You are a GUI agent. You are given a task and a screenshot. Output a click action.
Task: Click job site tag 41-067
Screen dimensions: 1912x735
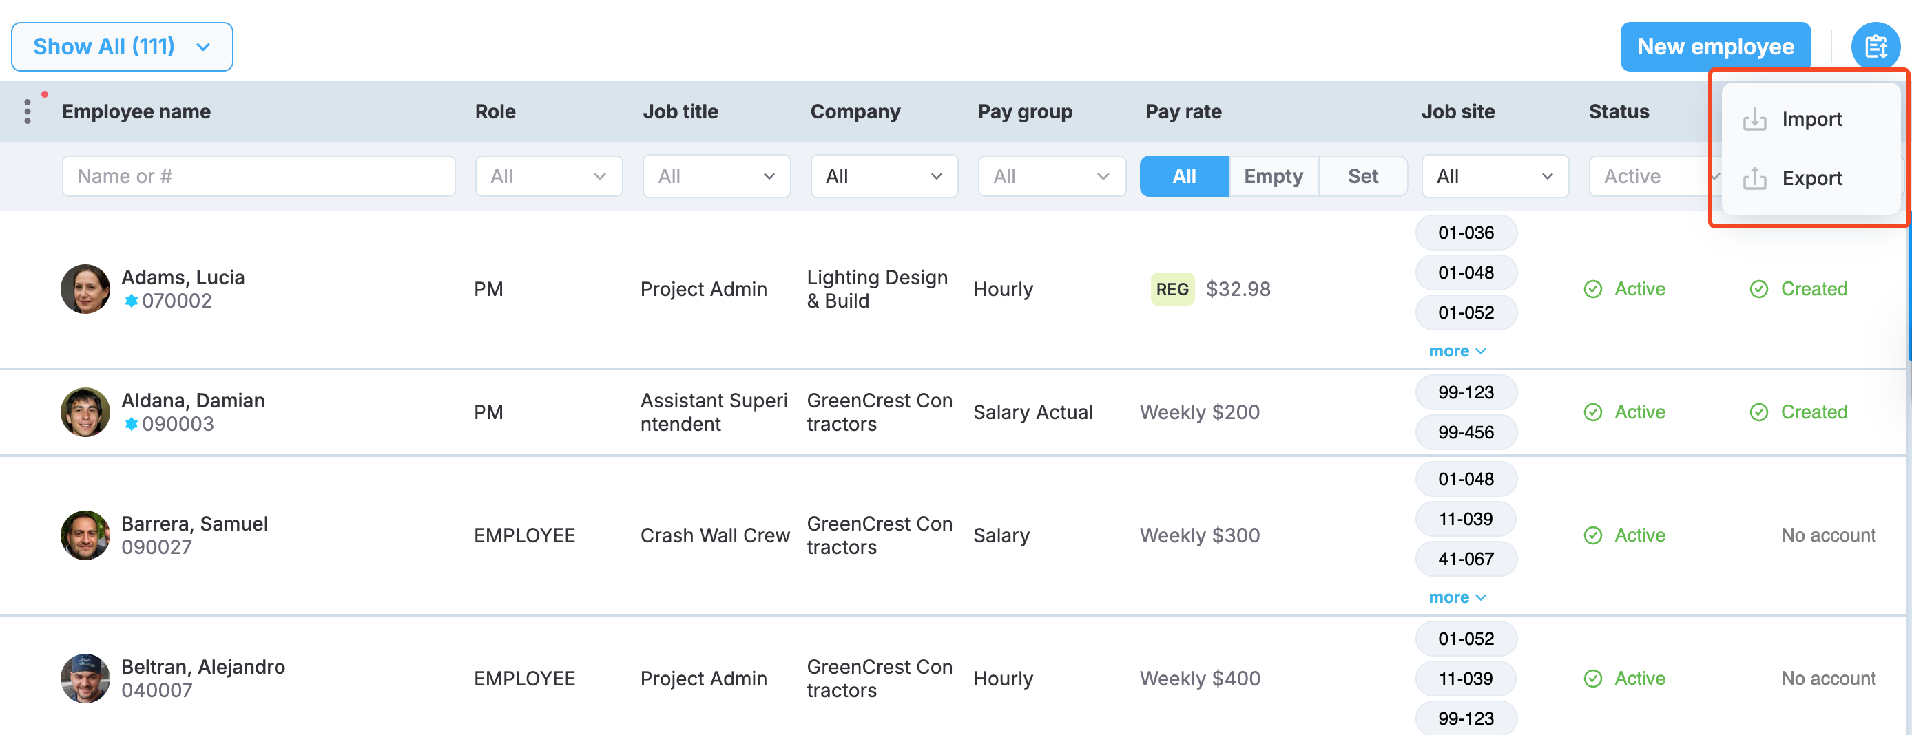coord(1466,559)
